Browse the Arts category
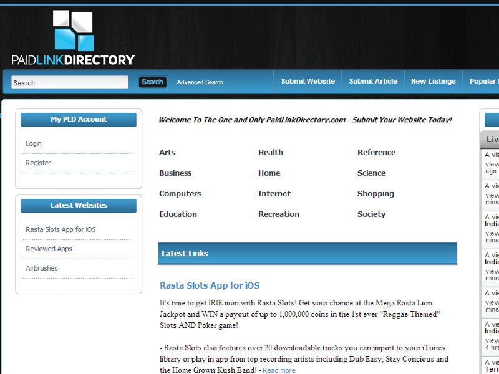 coord(167,152)
